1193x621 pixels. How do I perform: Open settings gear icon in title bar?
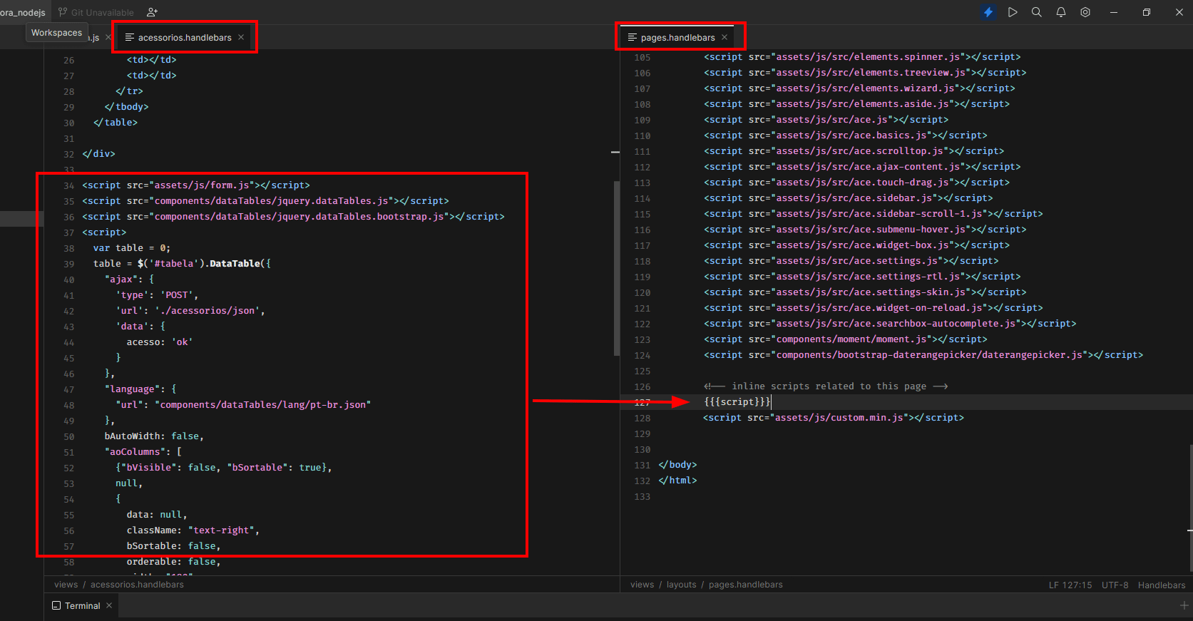pyautogui.click(x=1085, y=12)
